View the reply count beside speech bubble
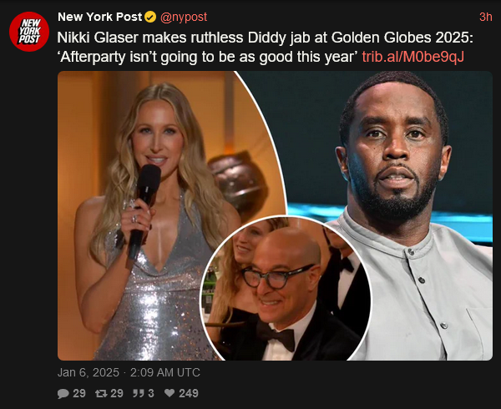This screenshot has width=501, height=409. point(79,393)
